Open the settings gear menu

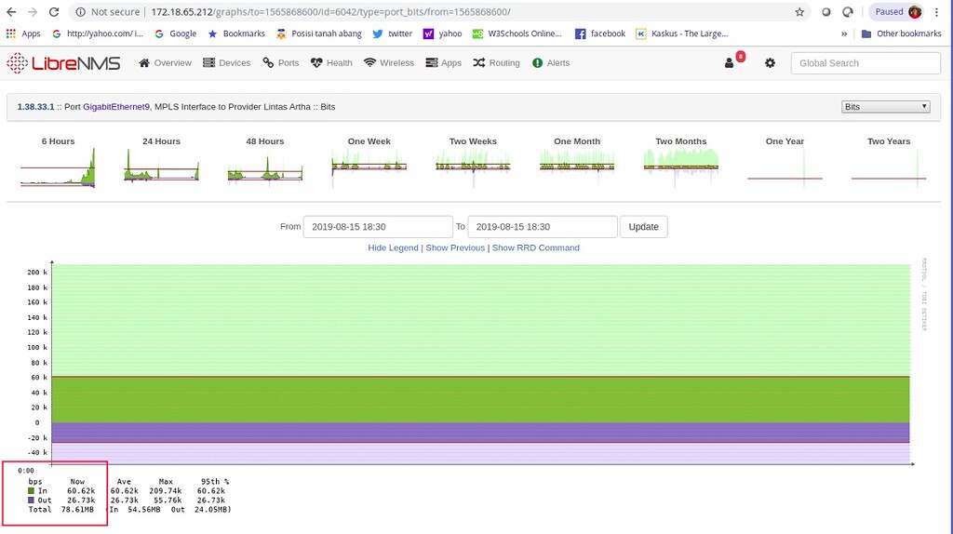pyautogui.click(x=770, y=63)
